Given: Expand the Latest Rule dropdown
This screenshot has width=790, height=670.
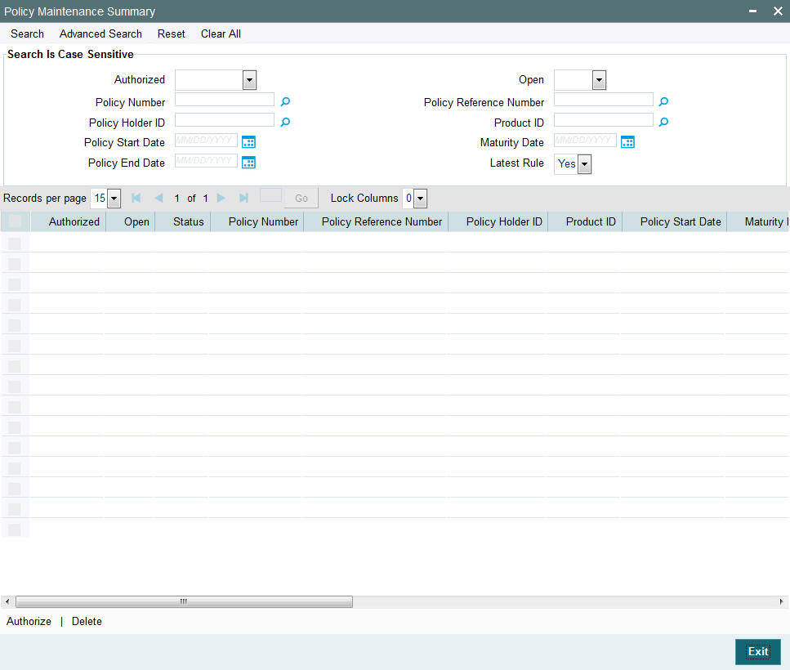Looking at the screenshot, I should [x=584, y=164].
